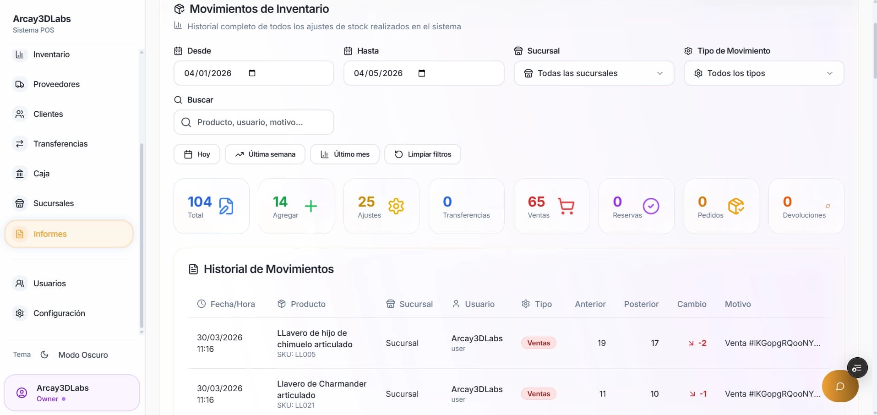
Task: Click the dark round toggle-list button
Action: point(857,367)
